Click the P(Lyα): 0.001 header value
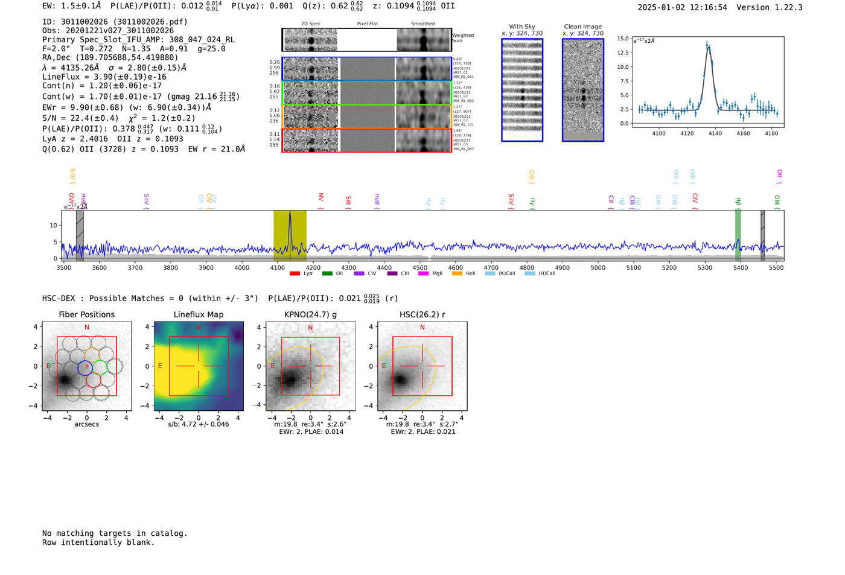845x575 pixels. [263, 6]
